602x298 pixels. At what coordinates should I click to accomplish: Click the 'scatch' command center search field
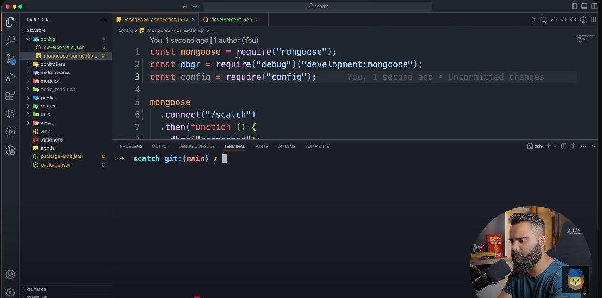click(x=318, y=6)
